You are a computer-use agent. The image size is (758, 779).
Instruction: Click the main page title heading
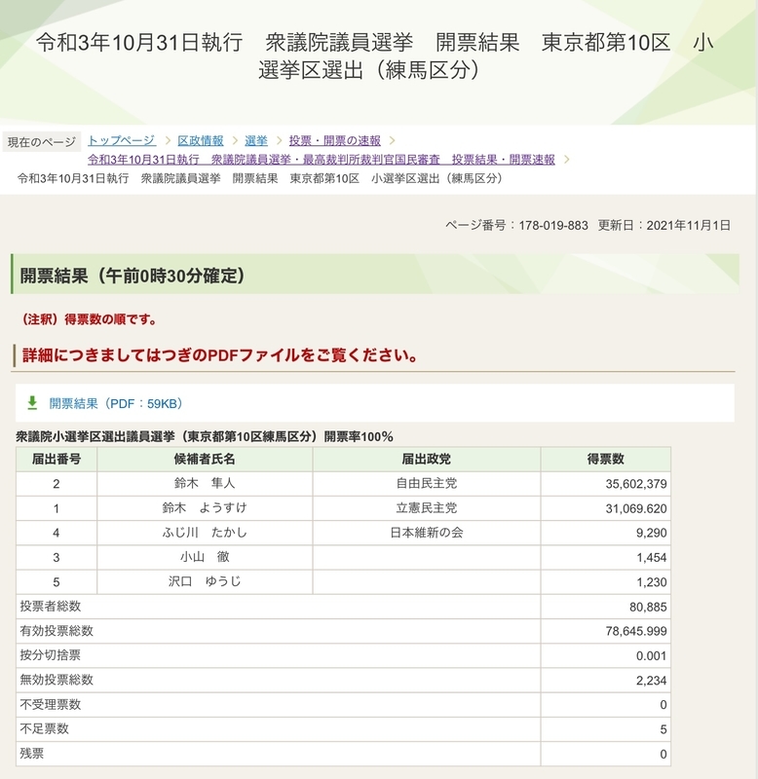tap(374, 56)
